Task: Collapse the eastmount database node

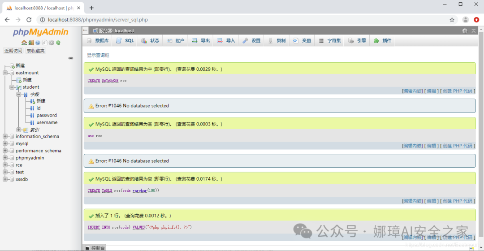Action: point(5,73)
